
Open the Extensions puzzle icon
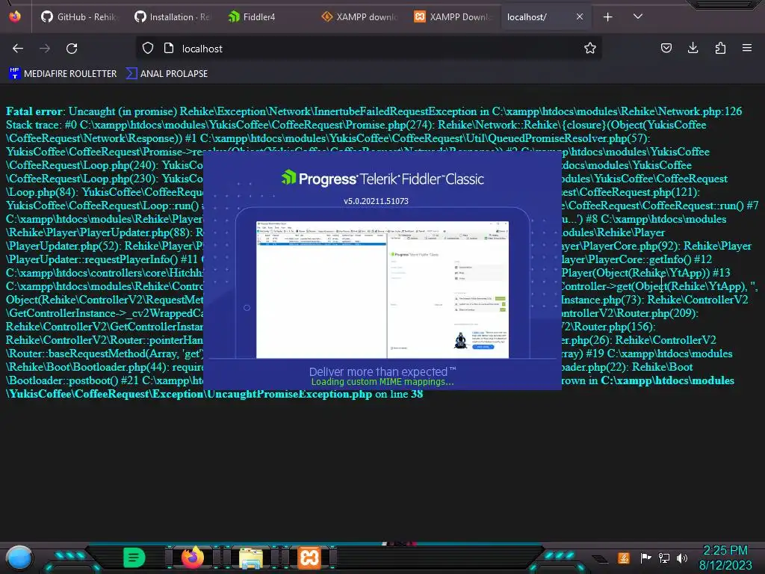[x=720, y=48]
